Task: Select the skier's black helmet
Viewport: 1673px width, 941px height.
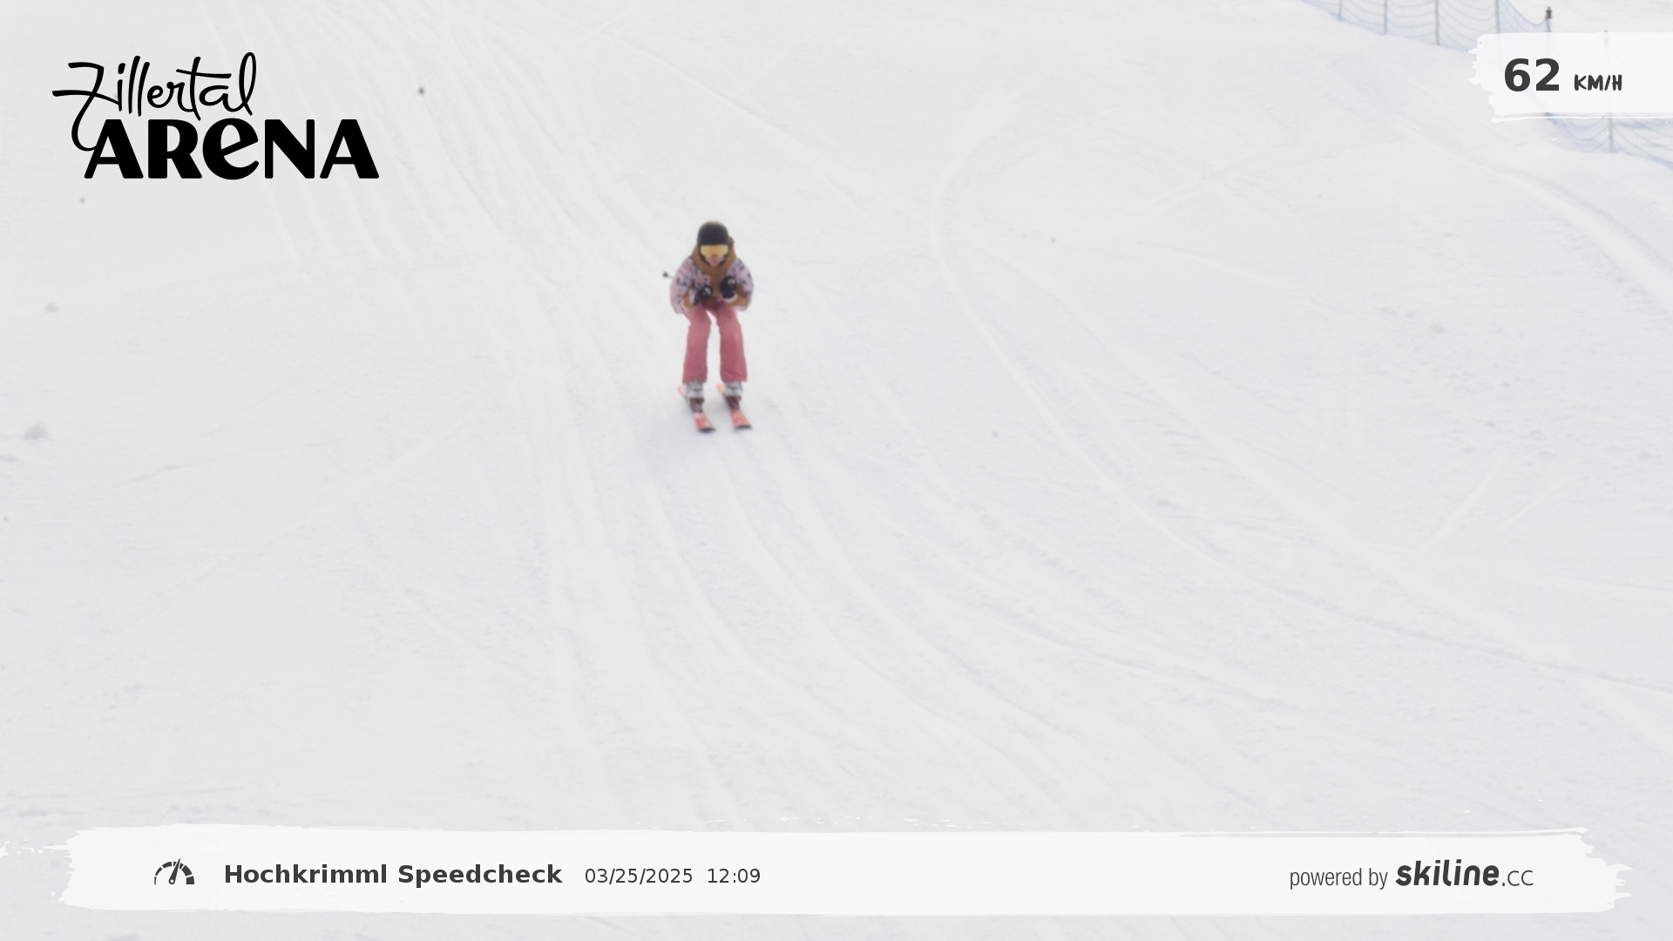Action: (x=713, y=233)
